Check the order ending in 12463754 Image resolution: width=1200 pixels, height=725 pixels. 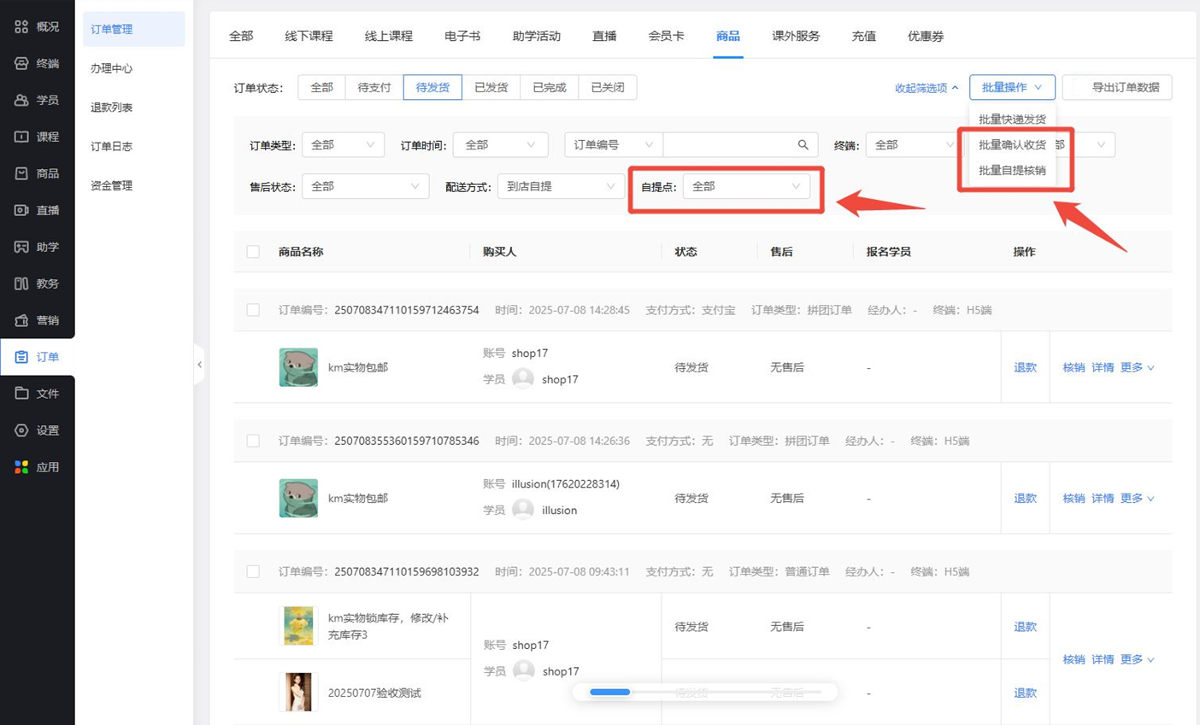253,310
